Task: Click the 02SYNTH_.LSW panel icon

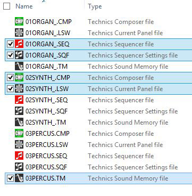Action: pyautogui.click(x=19, y=88)
